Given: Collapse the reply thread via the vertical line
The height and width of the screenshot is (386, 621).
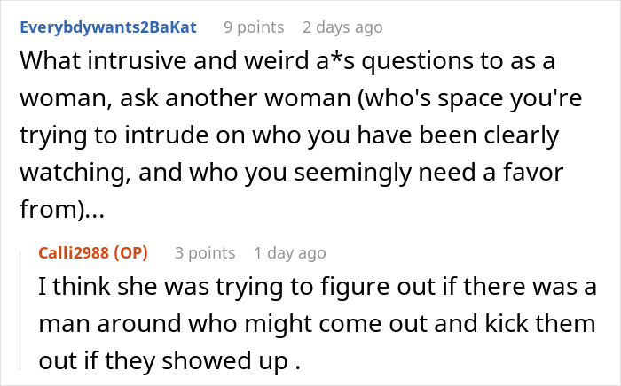Looking at the screenshot, I should pos(20,312).
